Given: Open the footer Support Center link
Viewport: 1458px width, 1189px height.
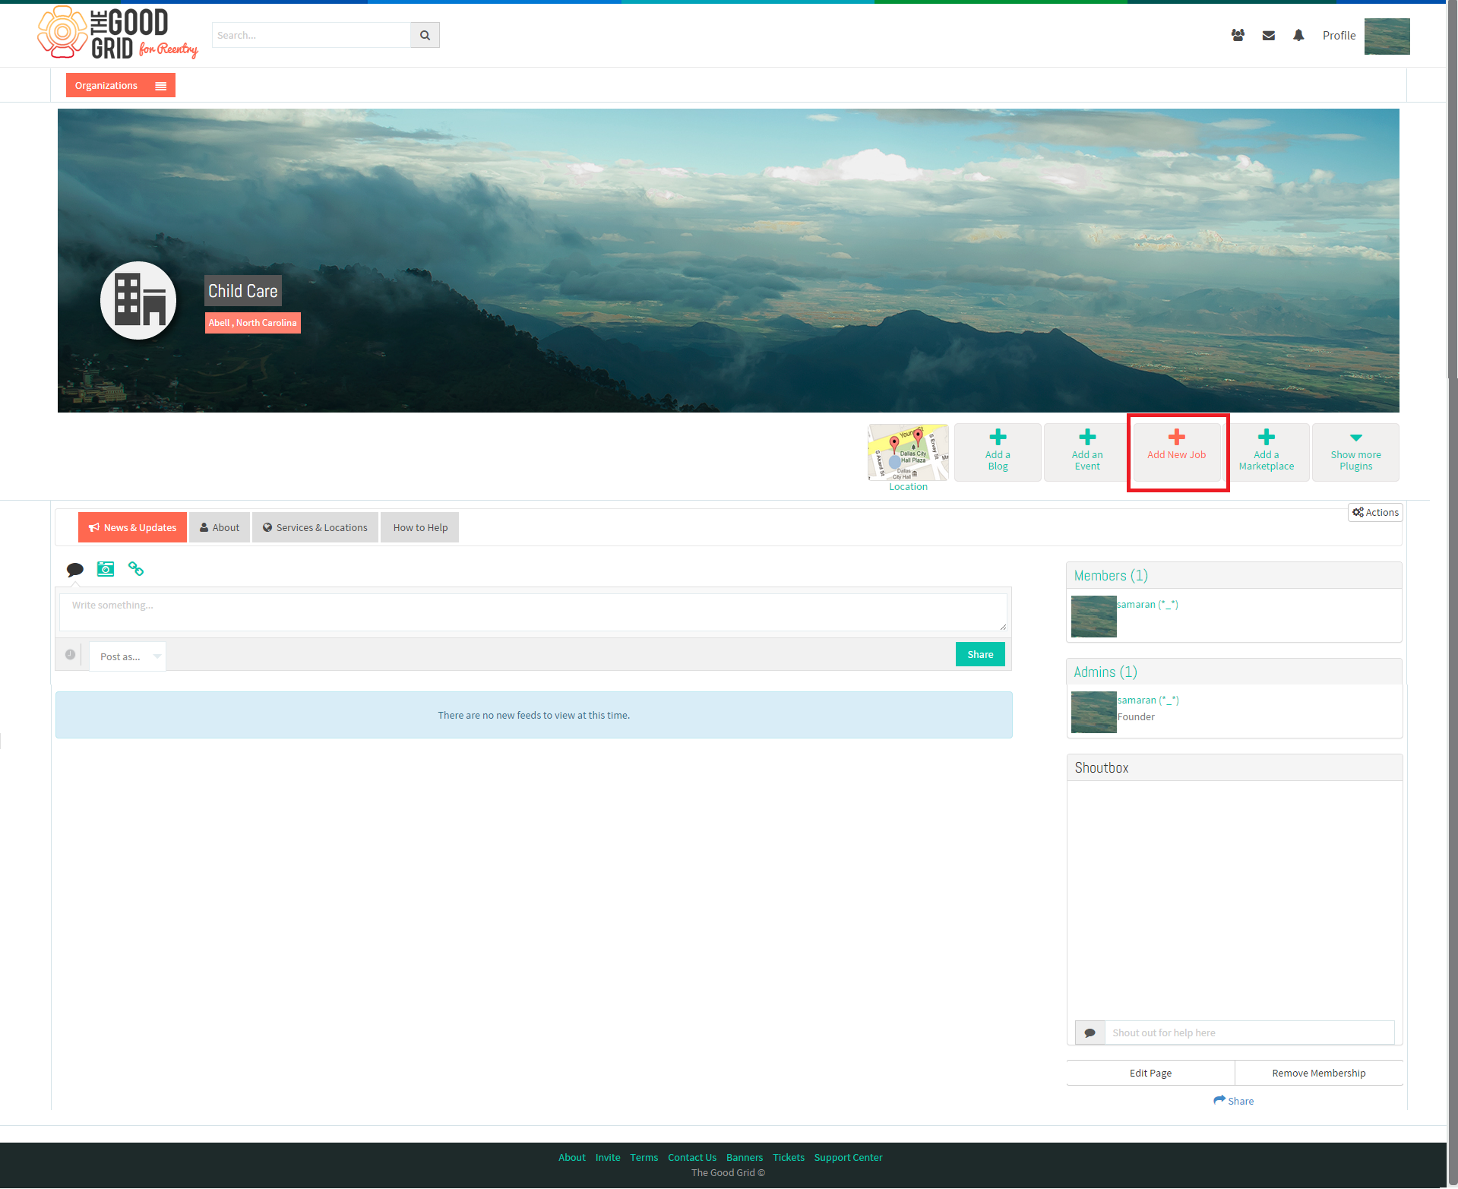Looking at the screenshot, I should pos(849,1157).
